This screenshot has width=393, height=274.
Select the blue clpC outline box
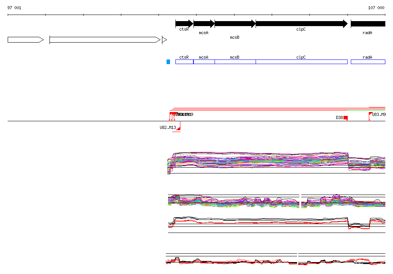pyautogui.click(x=302, y=62)
